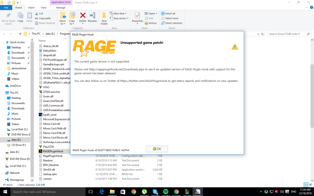Click Invert selection
Image resolution: width=314 pixels, height=196 pixels.
pos(172,23)
